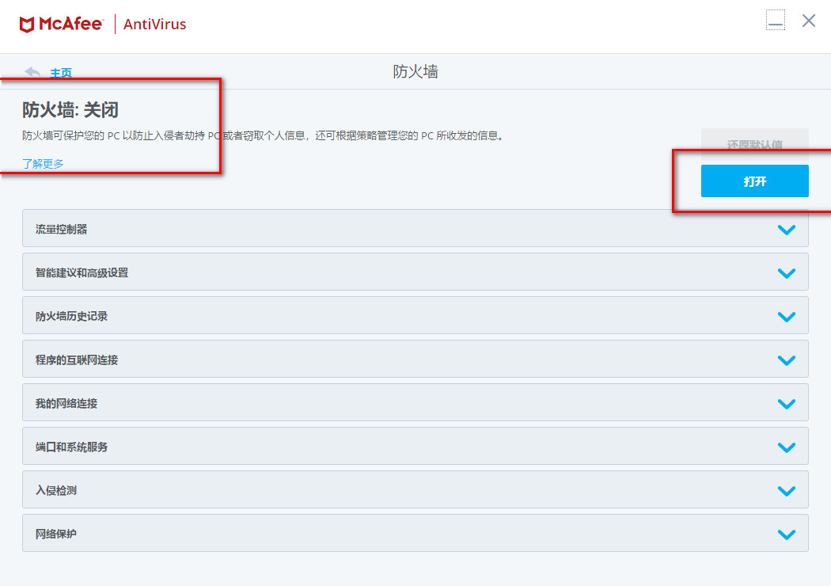Expand 端口和系统服务 chevron
The height and width of the screenshot is (586, 831).
tap(787, 447)
